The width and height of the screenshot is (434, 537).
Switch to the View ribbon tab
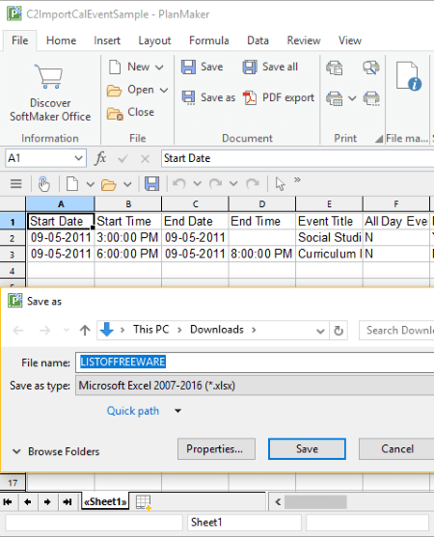350,40
